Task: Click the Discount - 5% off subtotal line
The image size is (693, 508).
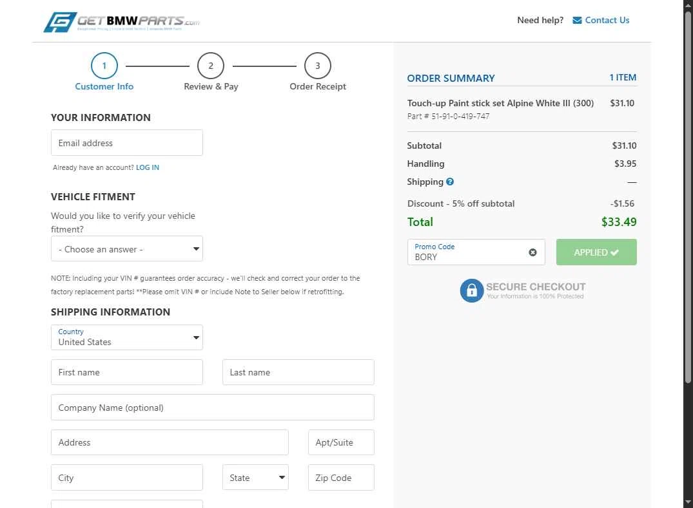Action: point(522,203)
